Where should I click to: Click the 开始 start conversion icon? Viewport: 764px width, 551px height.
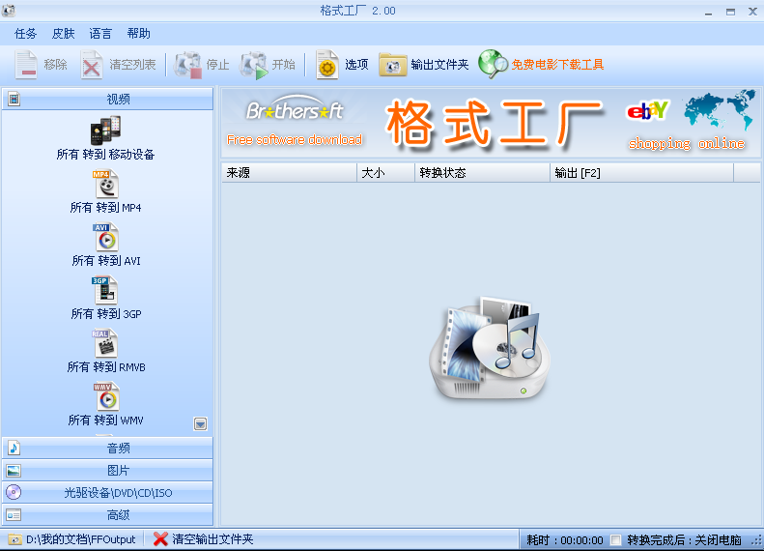254,65
